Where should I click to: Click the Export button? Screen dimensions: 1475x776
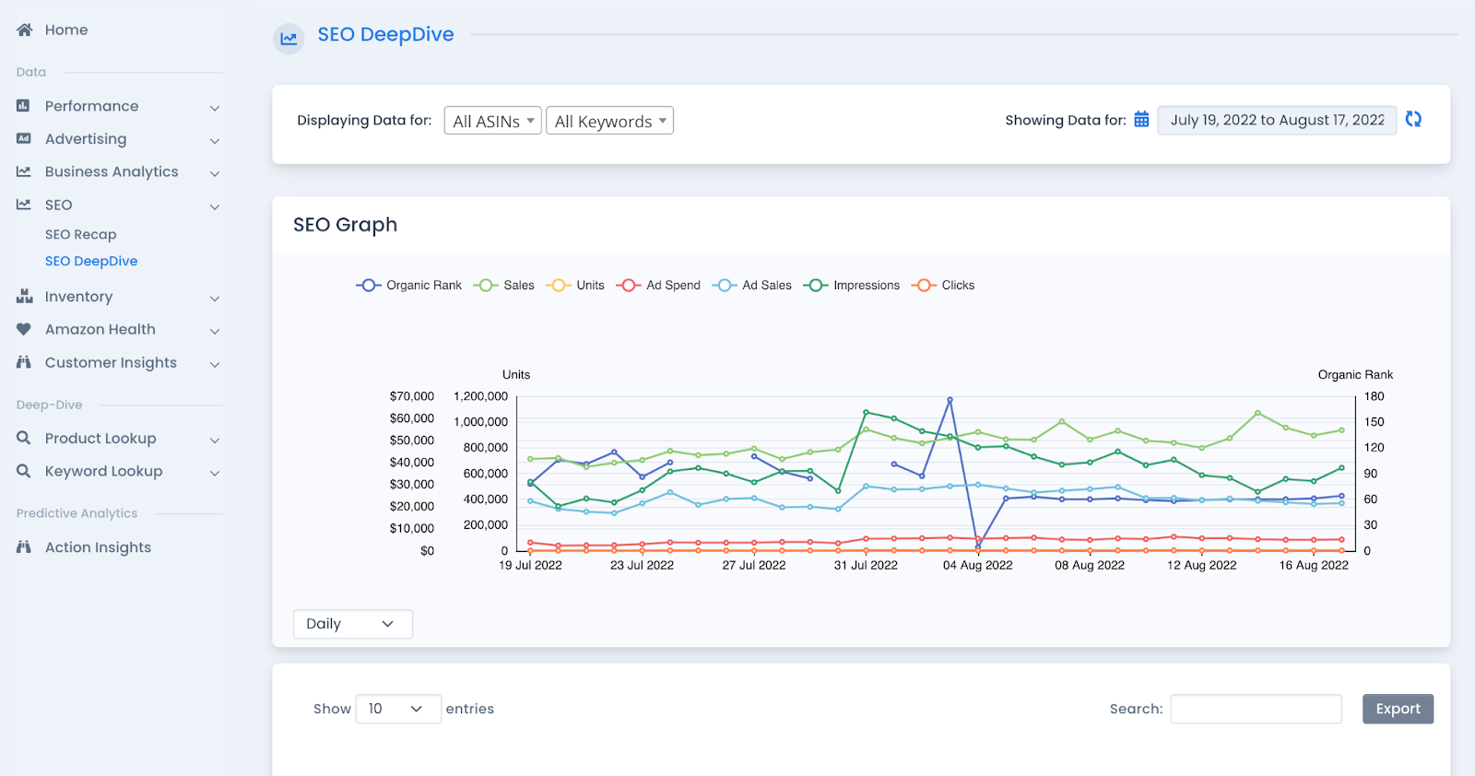point(1398,709)
